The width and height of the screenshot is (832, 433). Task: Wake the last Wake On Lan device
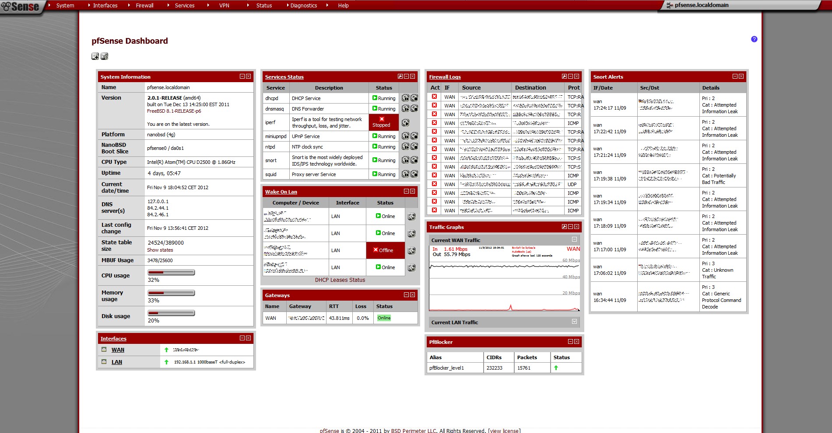(411, 268)
